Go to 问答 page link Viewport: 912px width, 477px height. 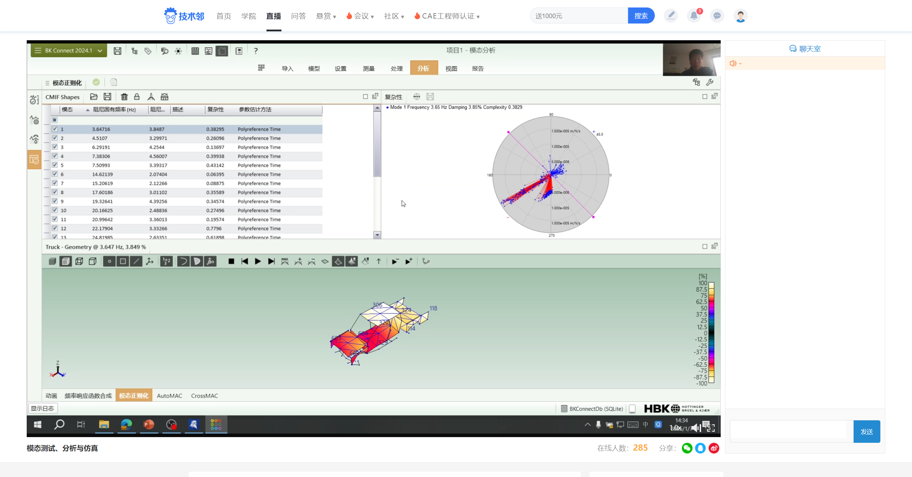click(x=299, y=16)
